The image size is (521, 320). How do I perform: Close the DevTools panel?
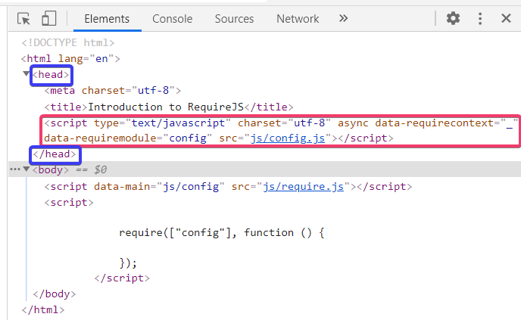504,19
